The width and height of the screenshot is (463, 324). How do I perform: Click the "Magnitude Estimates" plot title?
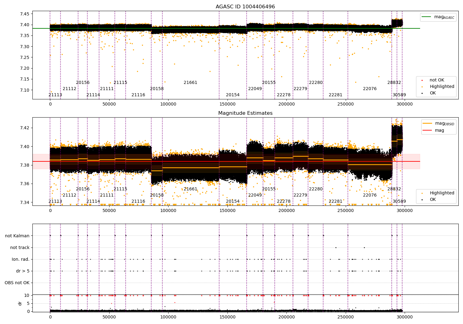245,113
